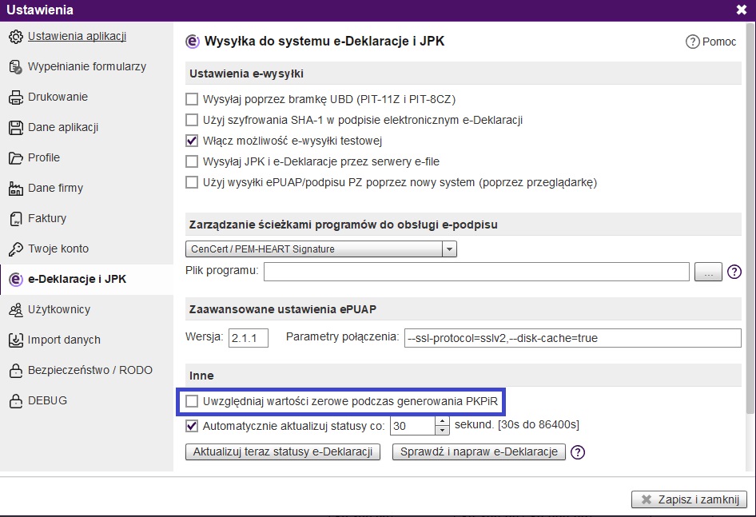
Task: Disable Automatycznie aktualizuj statusy checkbox
Action: (x=192, y=426)
